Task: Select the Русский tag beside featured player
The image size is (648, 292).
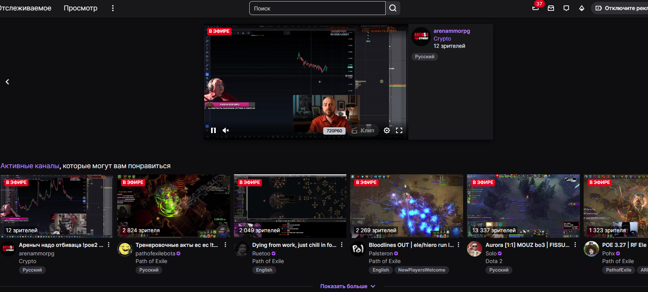Action: pos(425,57)
